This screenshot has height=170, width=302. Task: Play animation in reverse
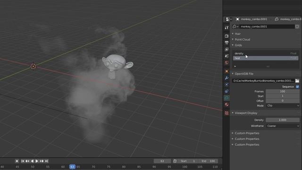pyautogui.click(x=32, y=161)
